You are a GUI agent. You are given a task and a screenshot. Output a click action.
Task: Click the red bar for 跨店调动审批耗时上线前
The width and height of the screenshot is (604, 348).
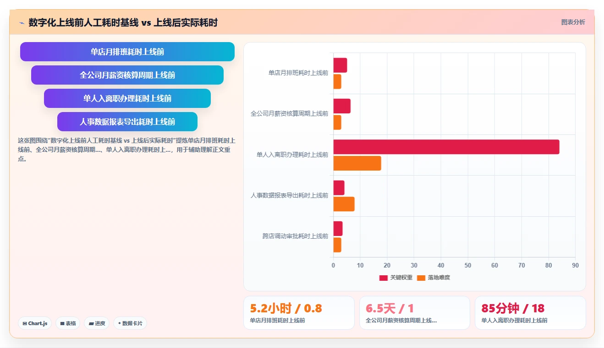[x=338, y=229]
